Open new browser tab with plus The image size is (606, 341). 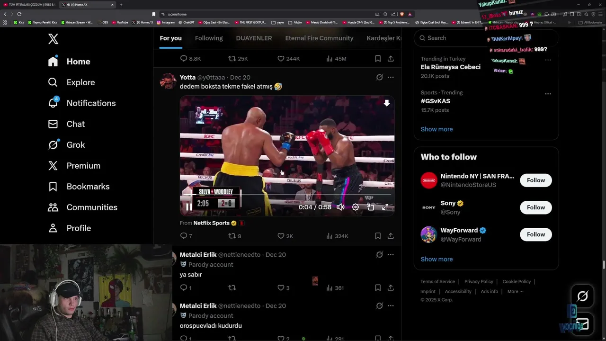coord(121,5)
